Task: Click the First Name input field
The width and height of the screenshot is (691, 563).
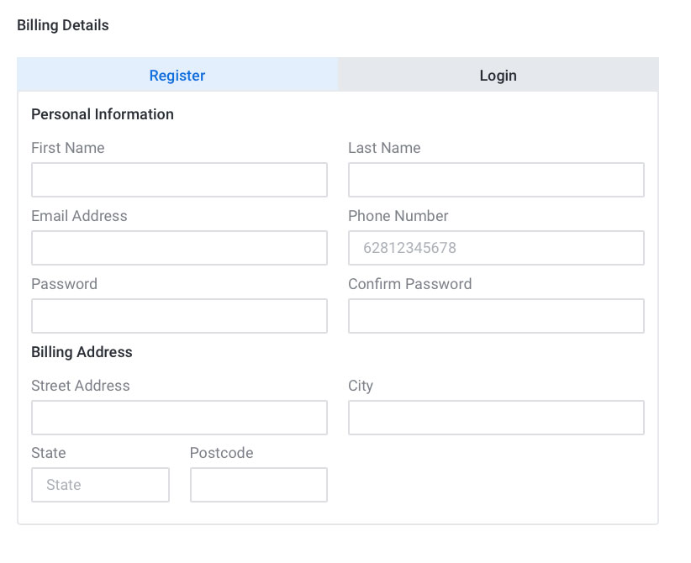Action: click(x=179, y=179)
